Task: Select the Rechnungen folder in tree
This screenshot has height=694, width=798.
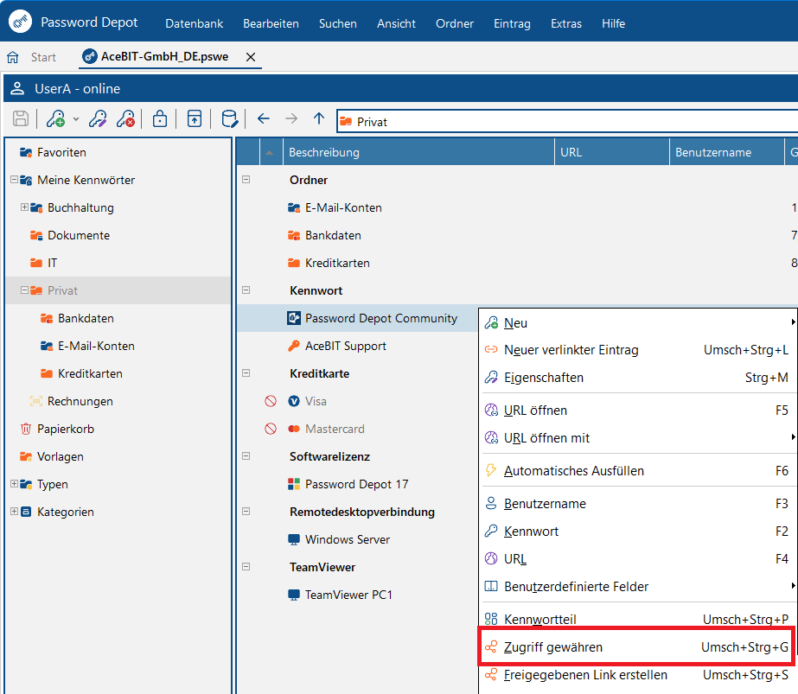Action: 80,401
